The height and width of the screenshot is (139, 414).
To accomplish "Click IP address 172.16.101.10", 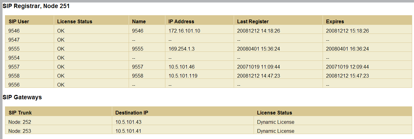I will 184,31.
